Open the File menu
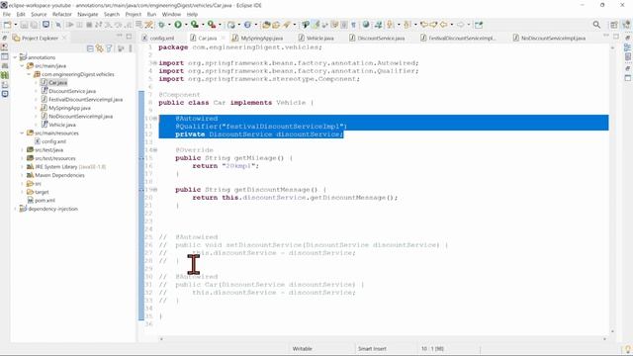Image resolution: width=633 pixels, height=356 pixels. (x=7, y=14)
